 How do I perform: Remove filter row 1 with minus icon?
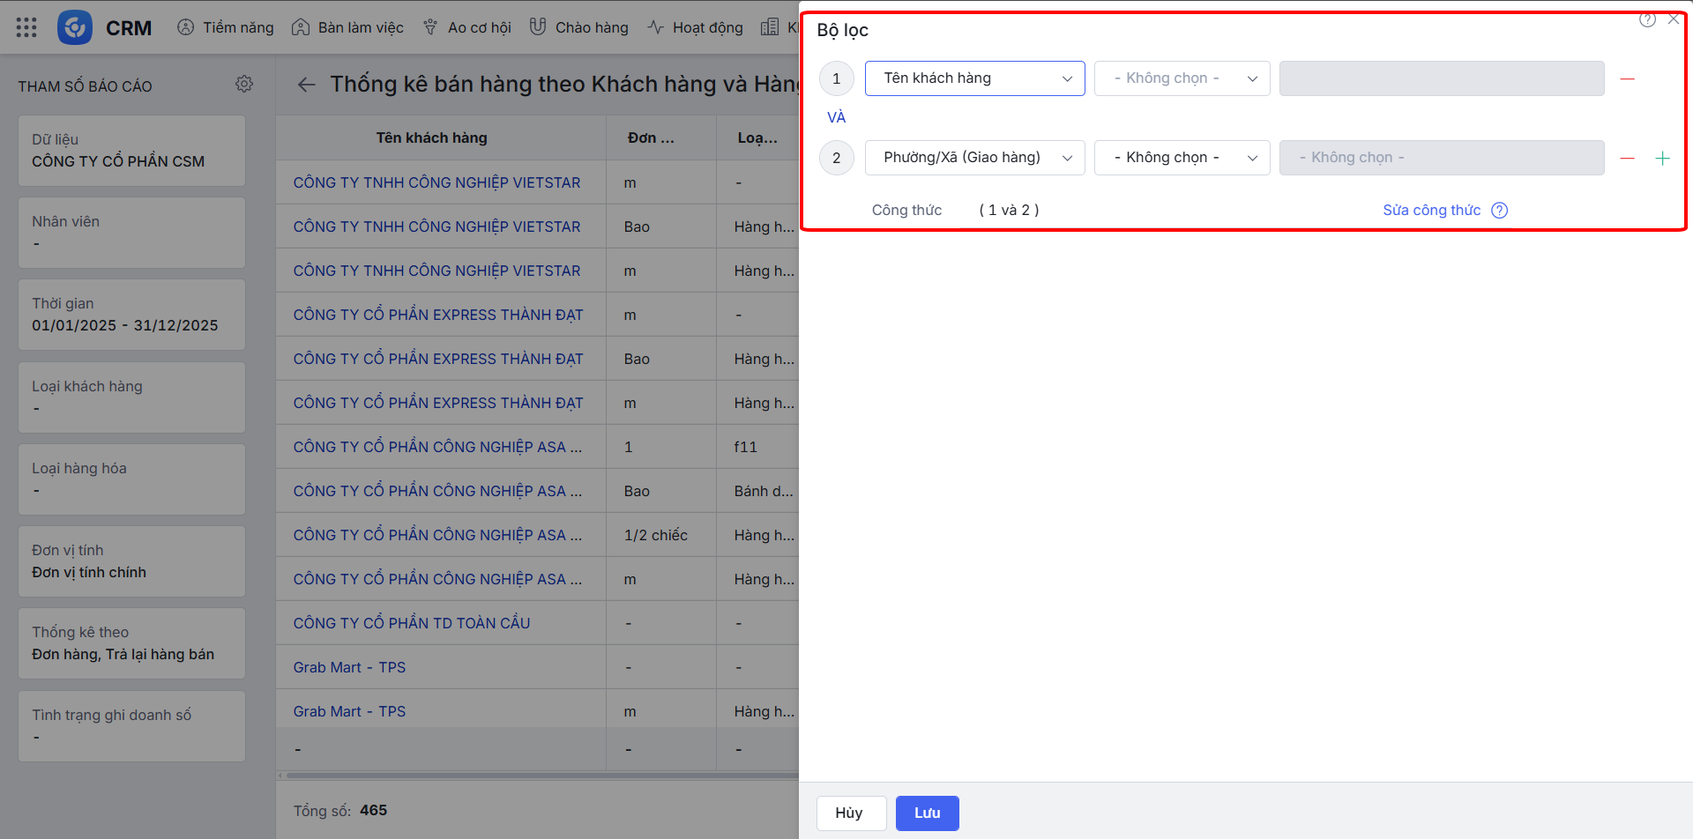coord(1627,78)
